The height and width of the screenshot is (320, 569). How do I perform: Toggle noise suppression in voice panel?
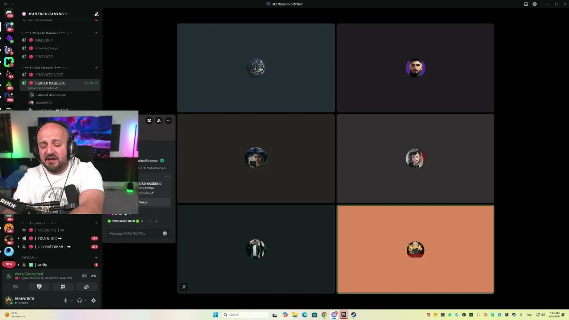pos(84,276)
